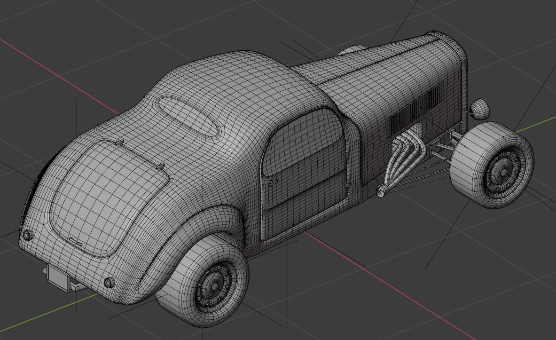556x340 pixels.
Task: Click the side mirror on the right
Action: (479, 108)
